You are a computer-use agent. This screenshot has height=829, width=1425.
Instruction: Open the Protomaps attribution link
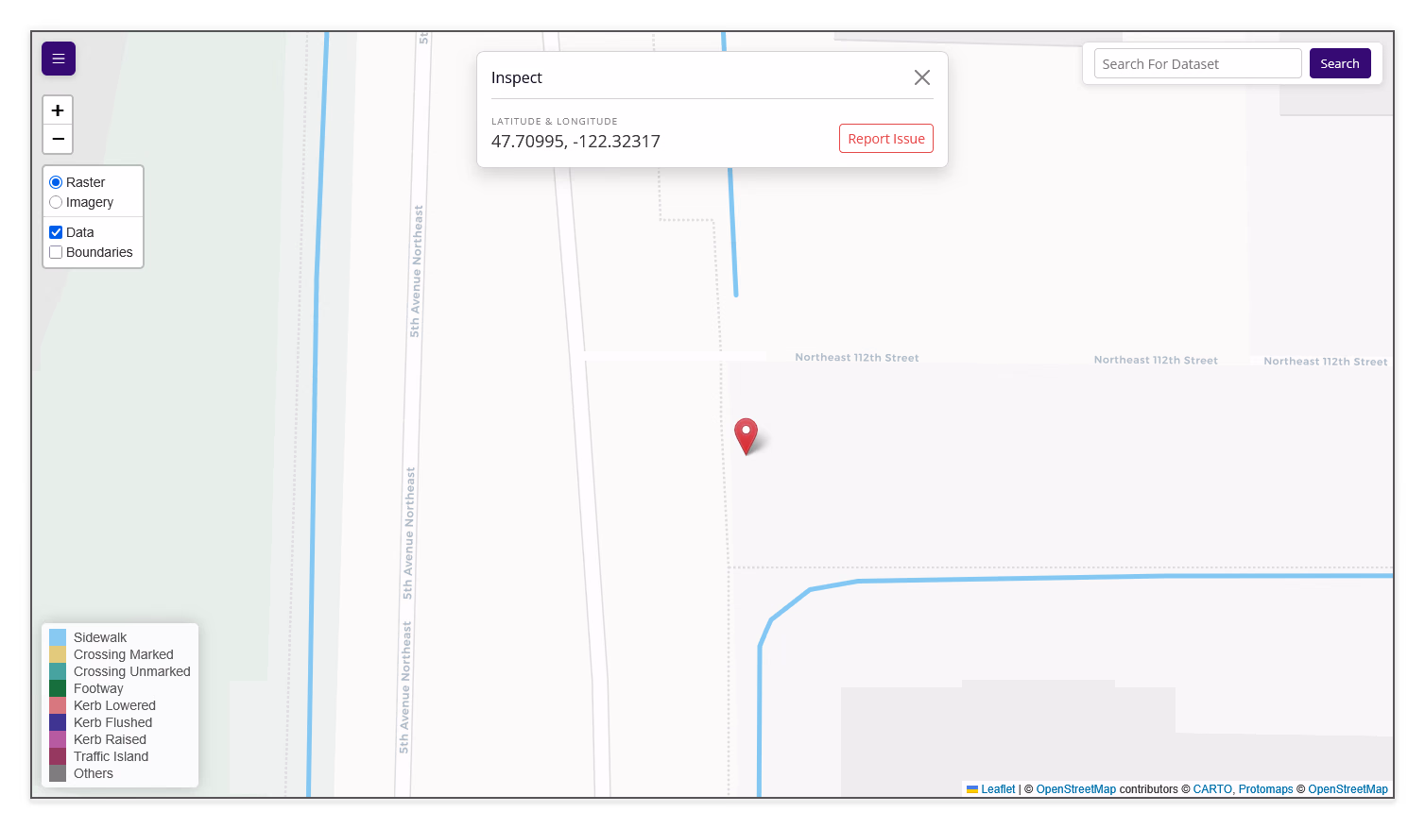tap(1265, 789)
